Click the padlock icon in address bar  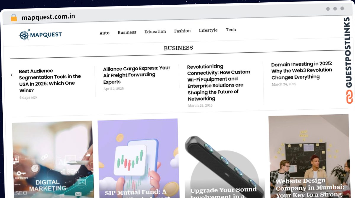point(14,17)
